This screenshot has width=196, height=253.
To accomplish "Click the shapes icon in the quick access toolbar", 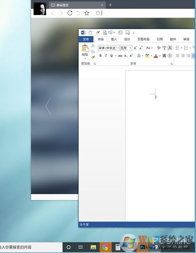I will pyautogui.click(x=111, y=32).
